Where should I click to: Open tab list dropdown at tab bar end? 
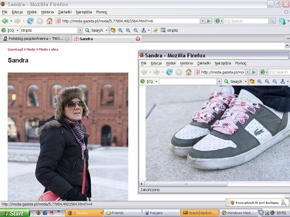[288, 39]
